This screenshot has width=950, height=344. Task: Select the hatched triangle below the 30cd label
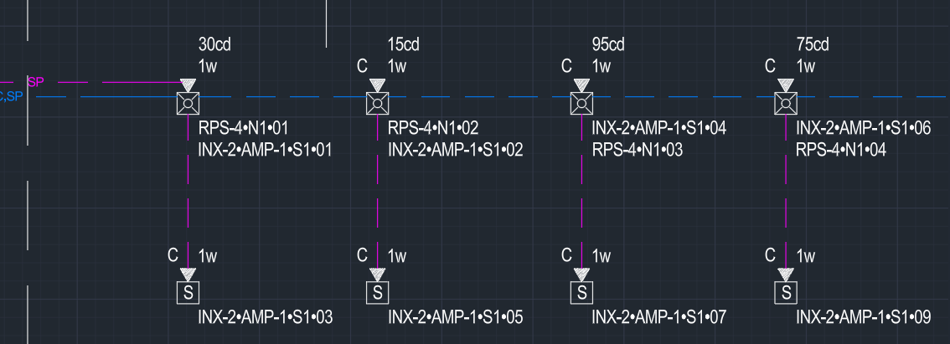(188, 85)
